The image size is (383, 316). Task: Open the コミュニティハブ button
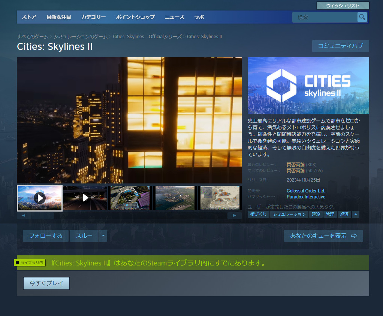[x=341, y=46]
